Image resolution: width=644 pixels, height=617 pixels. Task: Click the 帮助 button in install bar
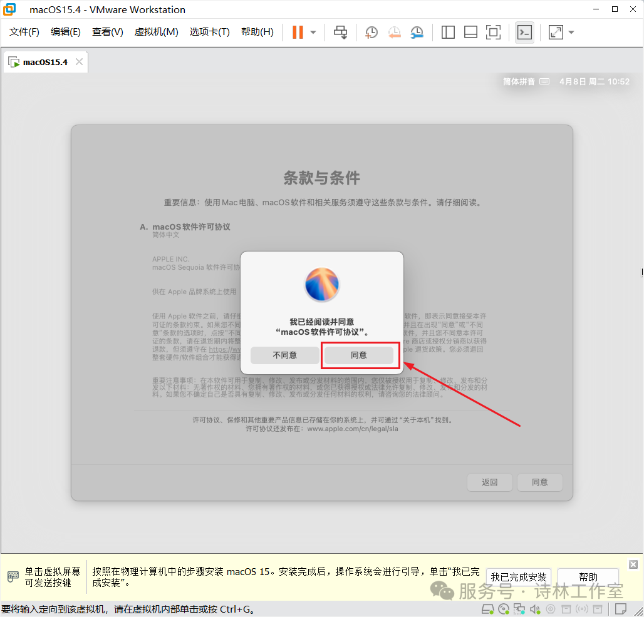(x=588, y=577)
